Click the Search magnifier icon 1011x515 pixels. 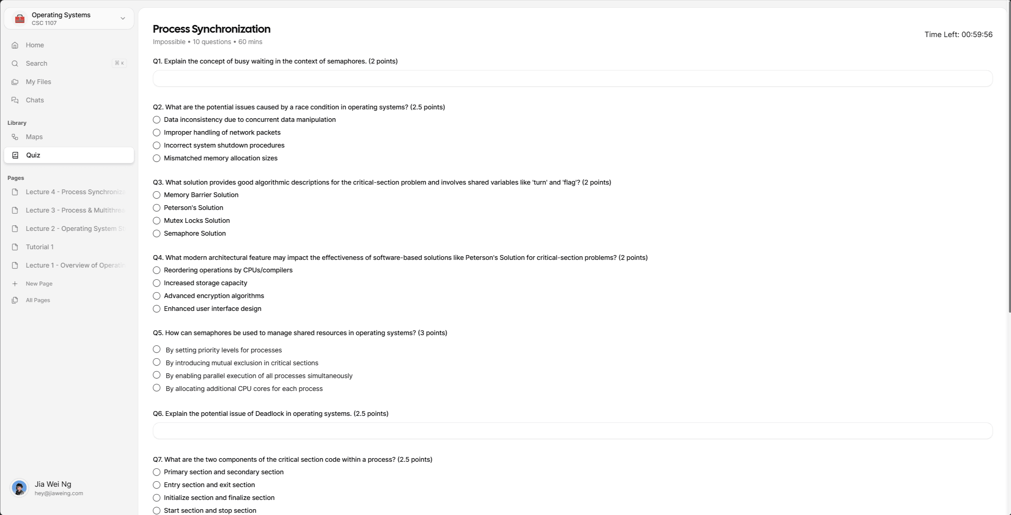point(15,64)
